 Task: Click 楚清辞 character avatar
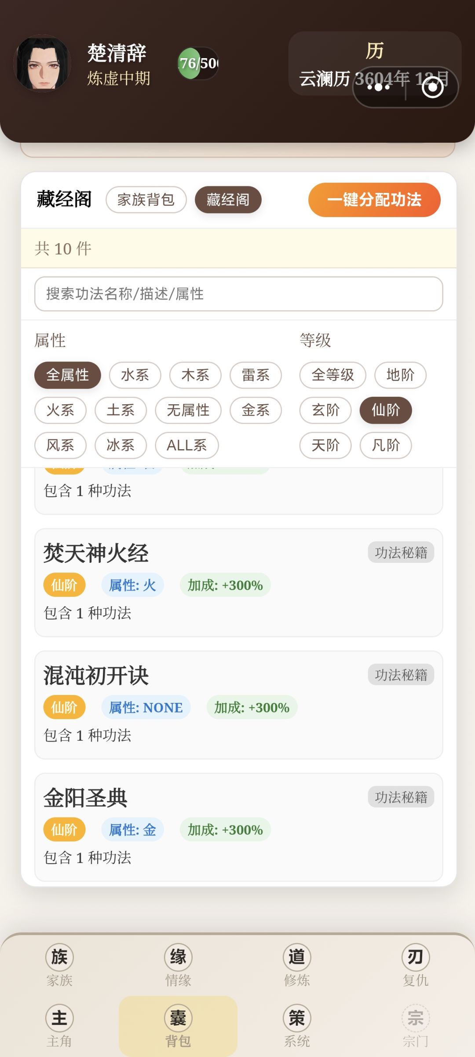pos(43,63)
